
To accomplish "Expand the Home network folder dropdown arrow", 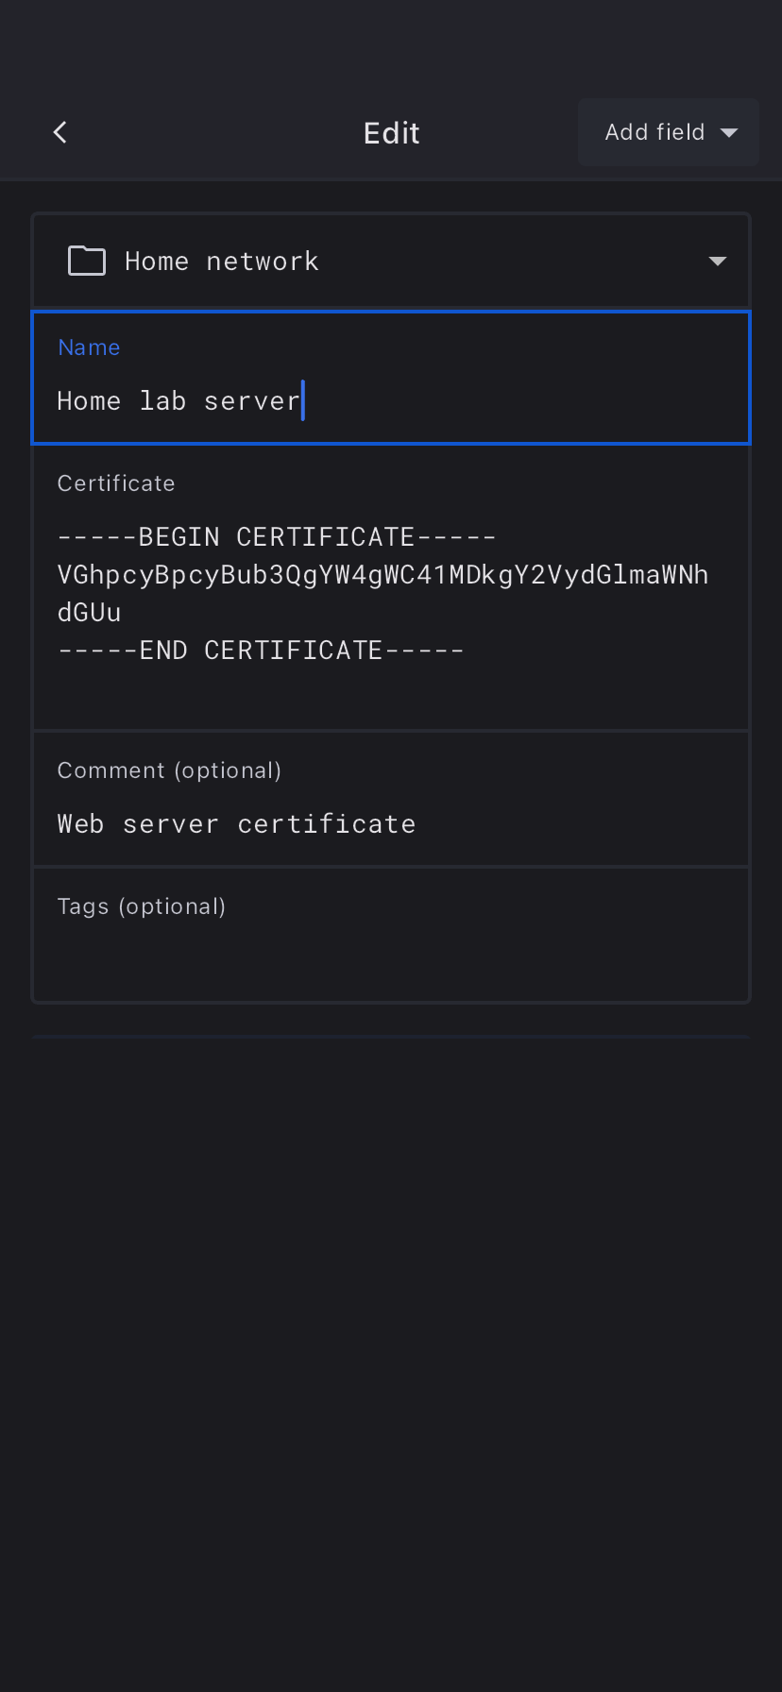I will click(718, 262).
